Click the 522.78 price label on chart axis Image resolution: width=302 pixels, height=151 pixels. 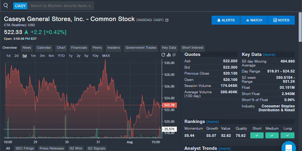(169, 105)
